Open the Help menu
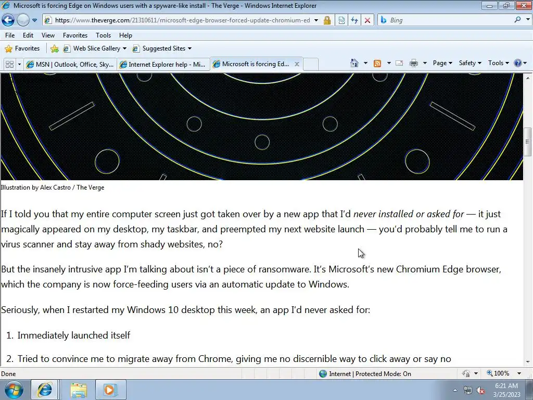This screenshot has height=400, width=533. tap(125, 35)
